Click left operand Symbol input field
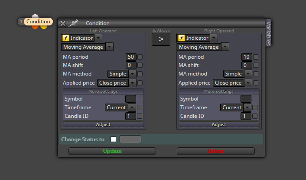Viewport: 306px width, 180px height. pyautogui.click(x=130, y=99)
